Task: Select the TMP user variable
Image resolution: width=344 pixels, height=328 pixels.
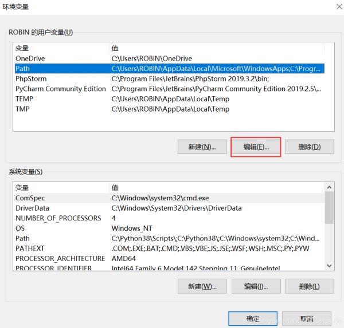Action: (x=170, y=109)
